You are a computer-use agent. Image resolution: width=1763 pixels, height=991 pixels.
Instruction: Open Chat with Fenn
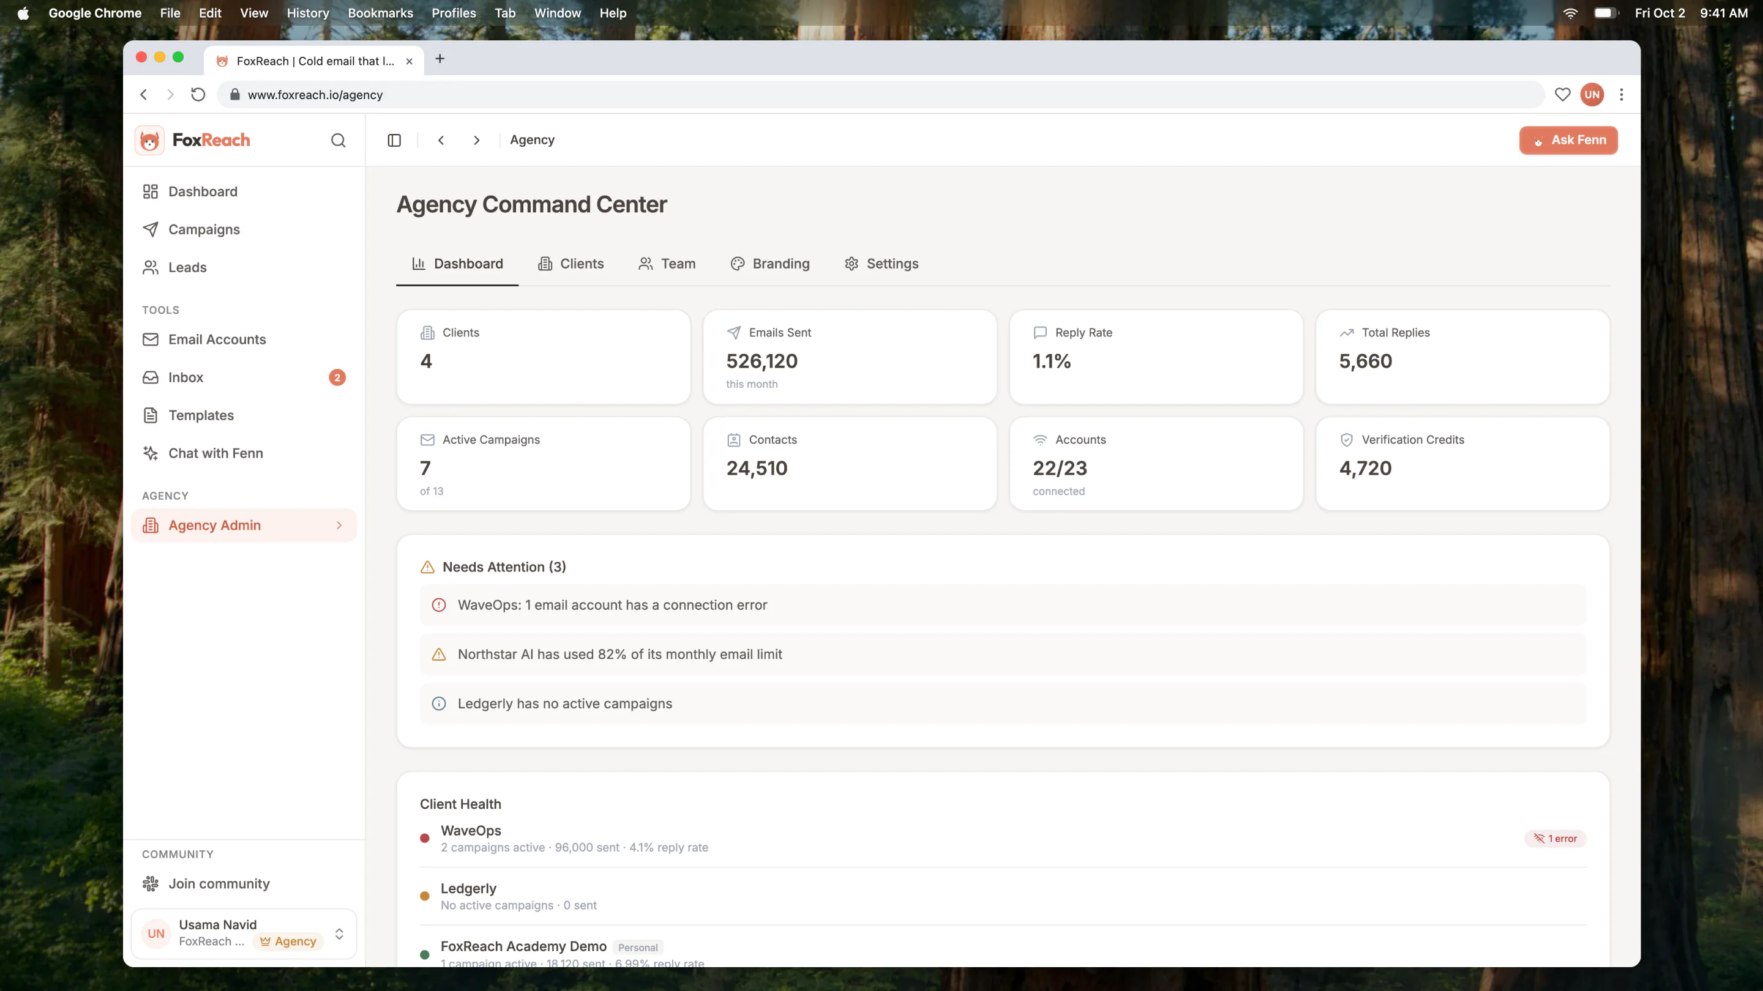pos(244,453)
